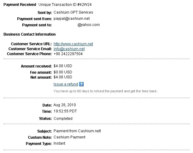193x153 pixels.
Task: Click the paypal@cashium.net sender address
Action: [72, 19]
